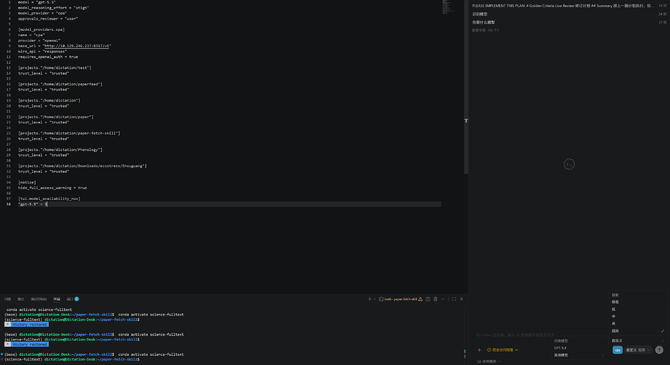Open the 你是什么模型 conversation history item

(568, 22)
